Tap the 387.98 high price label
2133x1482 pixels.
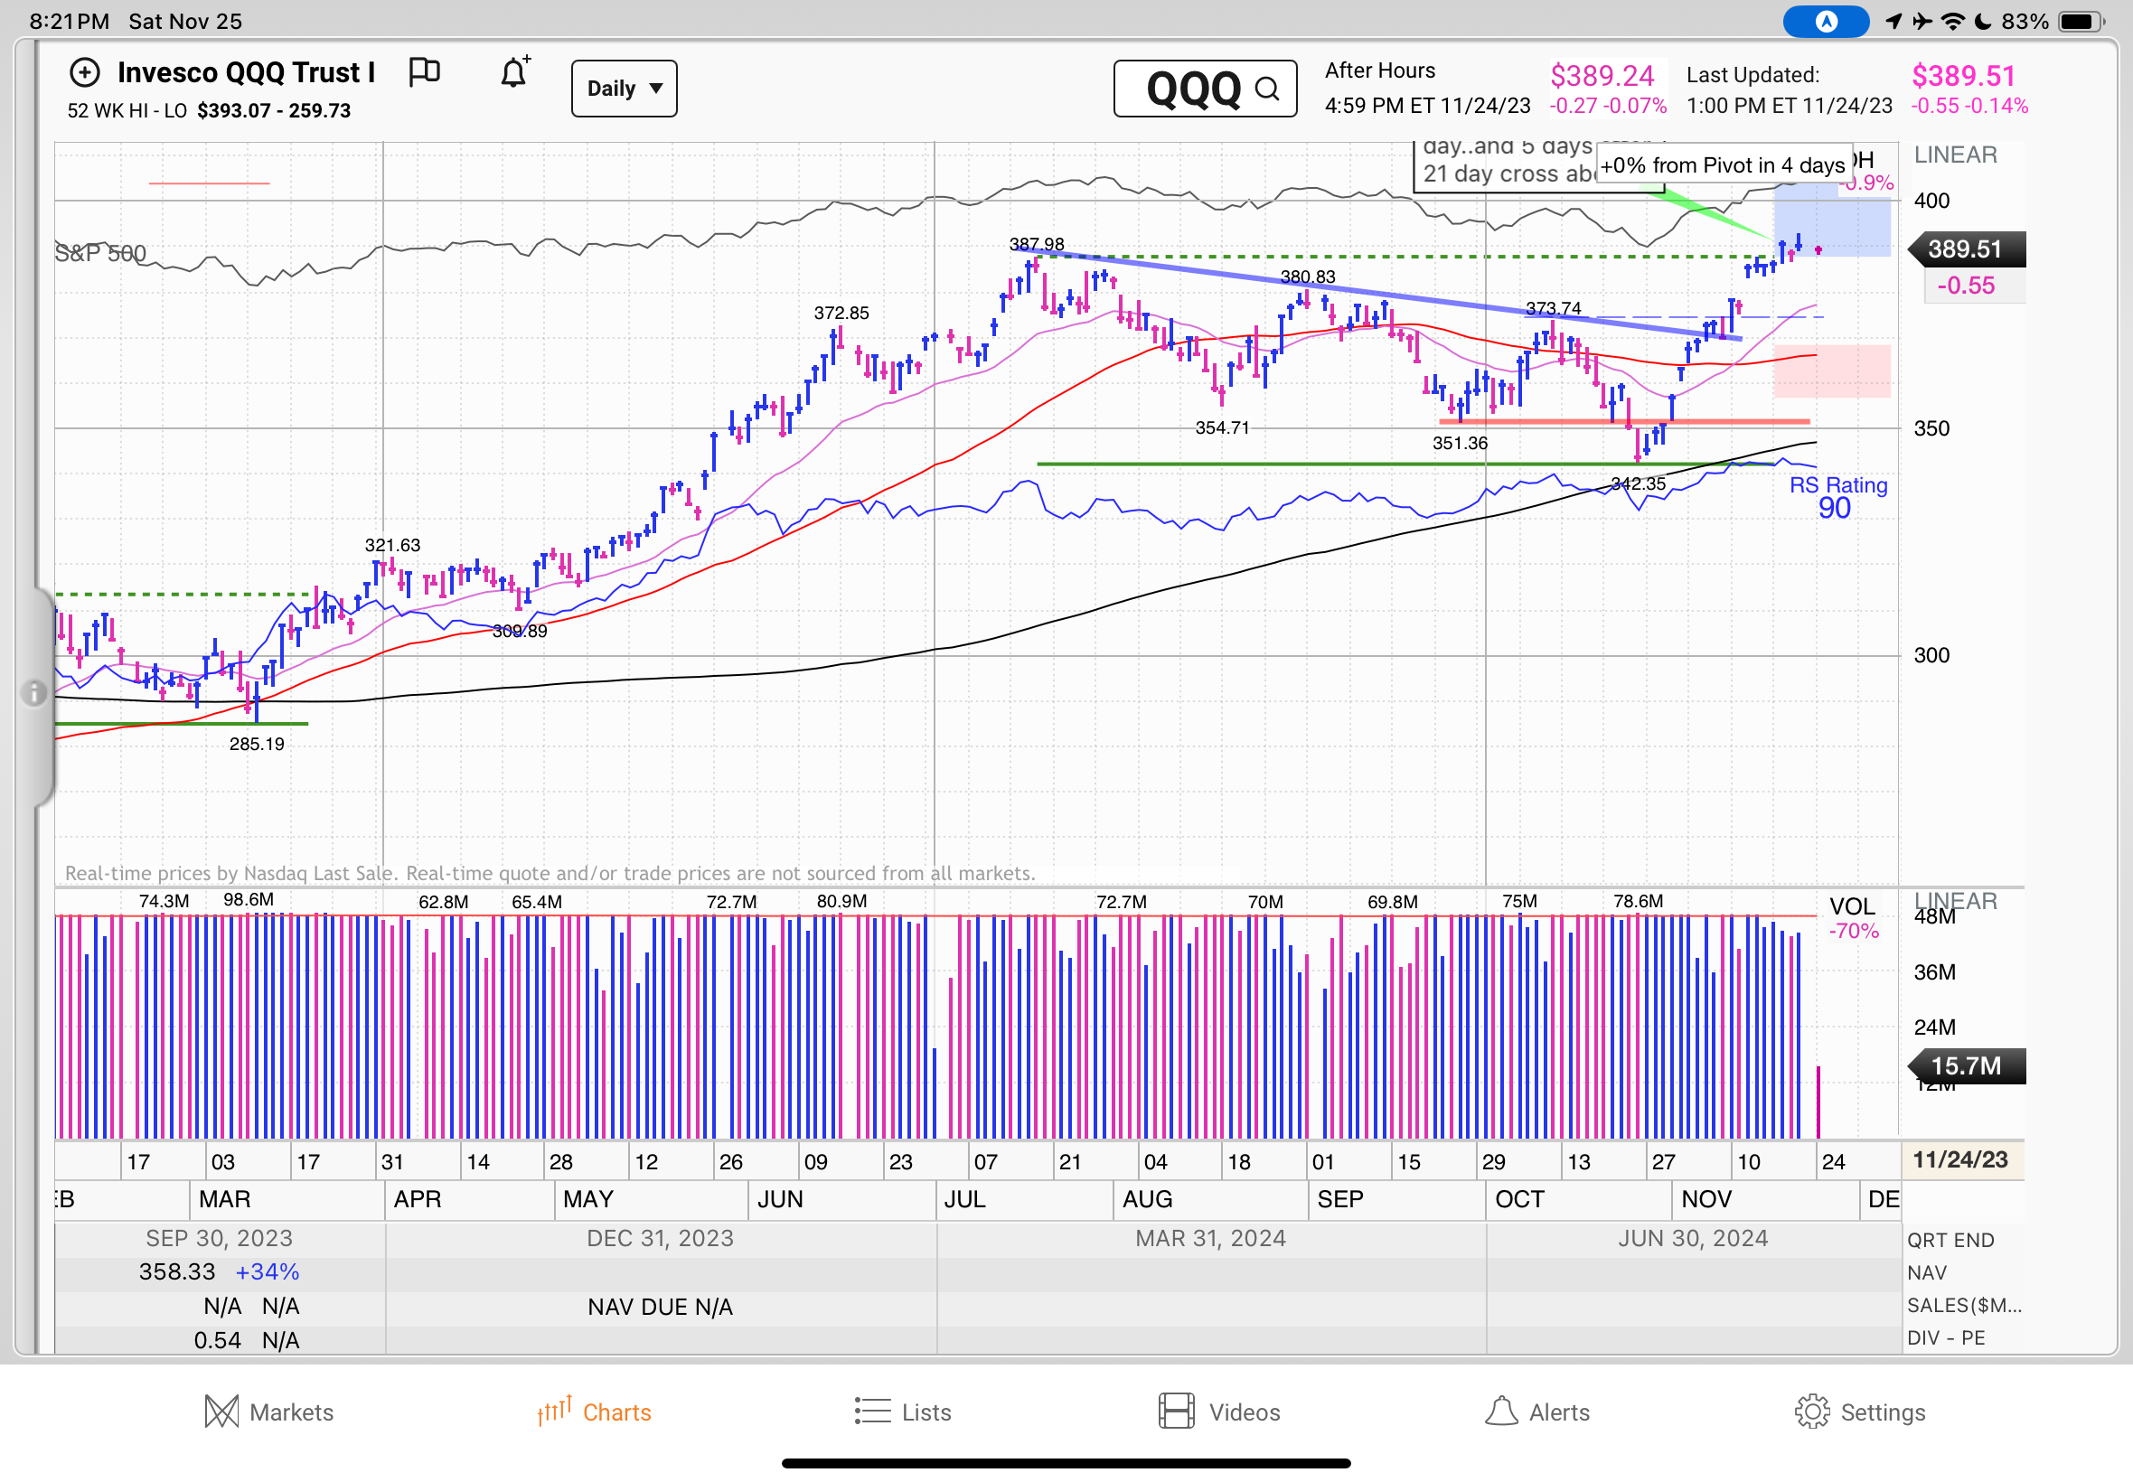[x=1037, y=244]
